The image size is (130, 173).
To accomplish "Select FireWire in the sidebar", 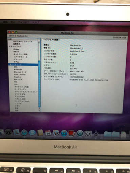I will (x=17, y=77).
